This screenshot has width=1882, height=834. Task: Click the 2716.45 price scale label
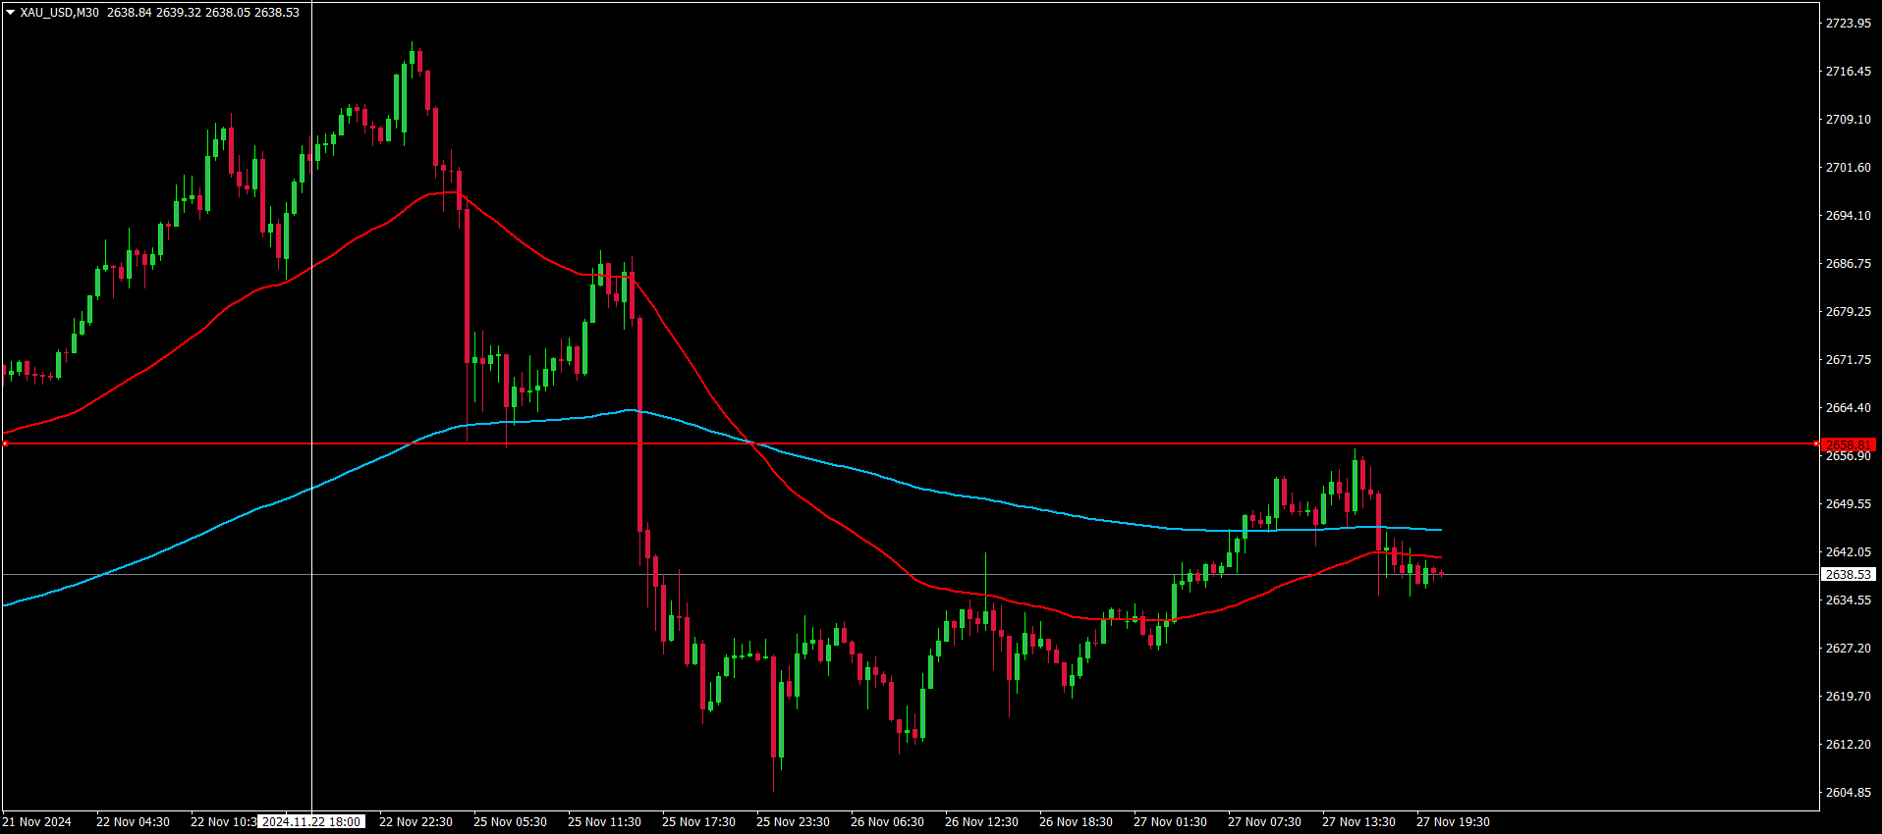coord(1848,72)
